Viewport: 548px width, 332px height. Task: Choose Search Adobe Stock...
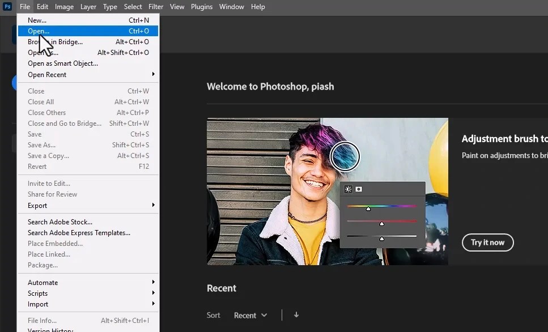pos(60,222)
